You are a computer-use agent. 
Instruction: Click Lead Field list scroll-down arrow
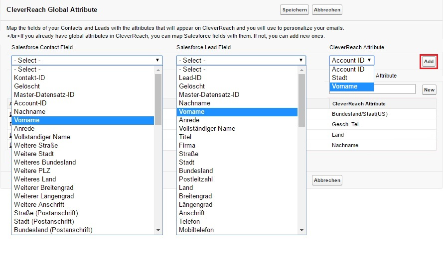pos(302,230)
